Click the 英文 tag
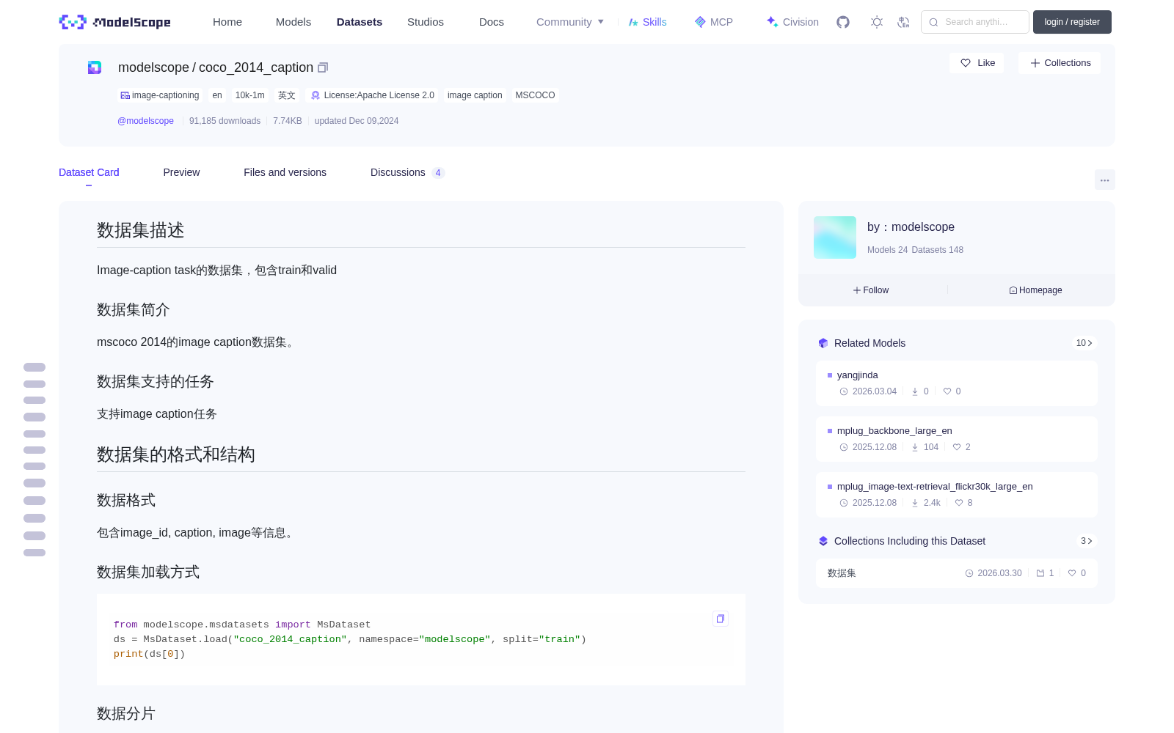The width and height of the screenshot is (1174, 733). click(287, 95)
